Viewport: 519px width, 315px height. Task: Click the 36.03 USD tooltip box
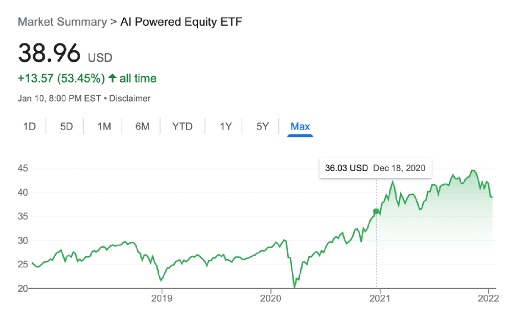pyautogui.click(x=375, y=168)
